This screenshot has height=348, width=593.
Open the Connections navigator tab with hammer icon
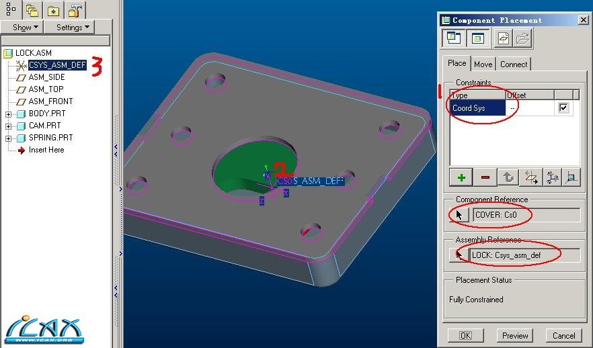pos(75,10)
